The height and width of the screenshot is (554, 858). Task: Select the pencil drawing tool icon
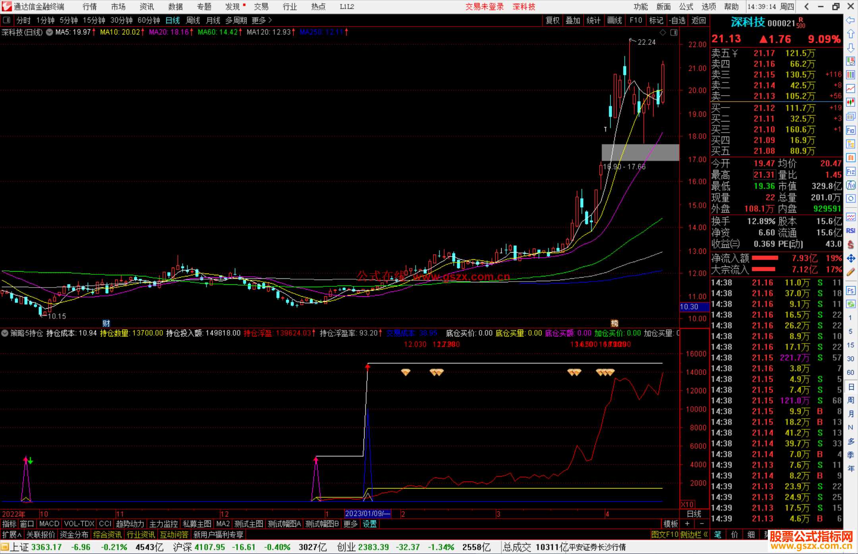[x=850, y=272]
